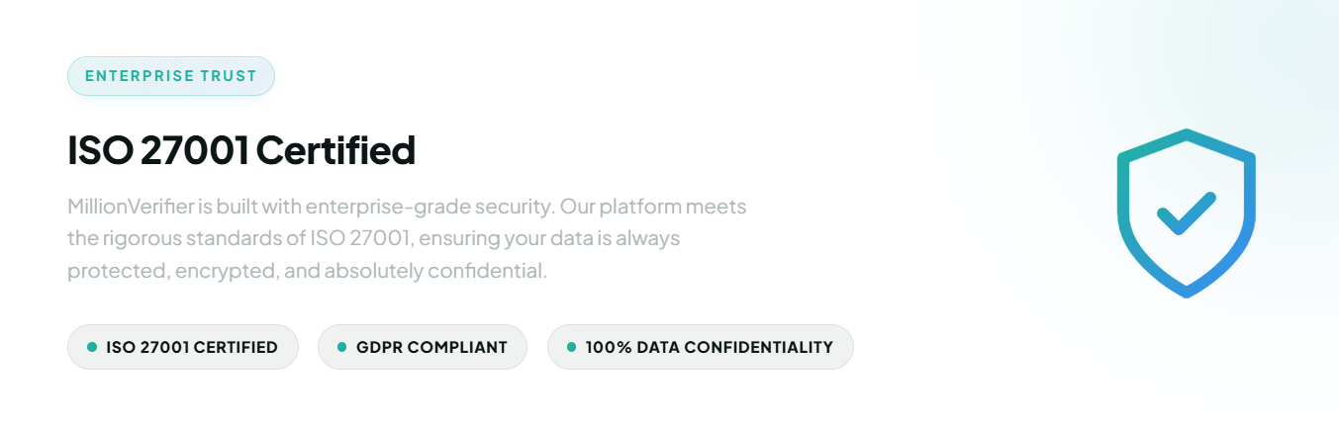Screen dimensions: 1339x427
Task: Click the green dot before 100% DATA CONFIDENTIALITY
Action: click(572, 347)
